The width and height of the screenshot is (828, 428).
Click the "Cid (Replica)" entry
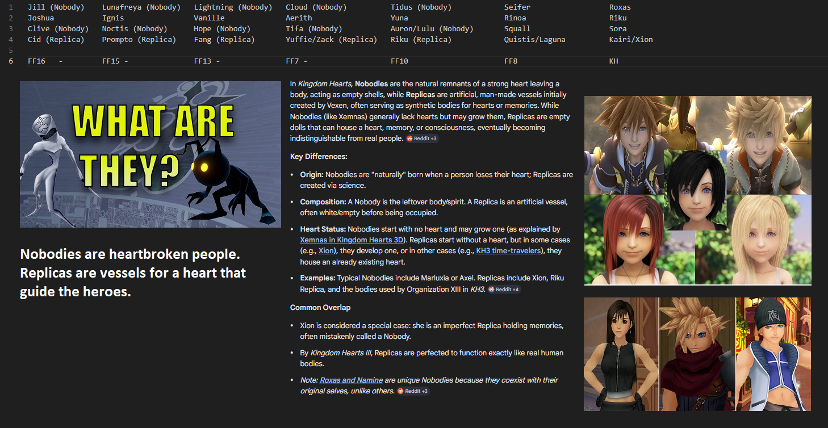pyautogui.click(x=56, y=40)
